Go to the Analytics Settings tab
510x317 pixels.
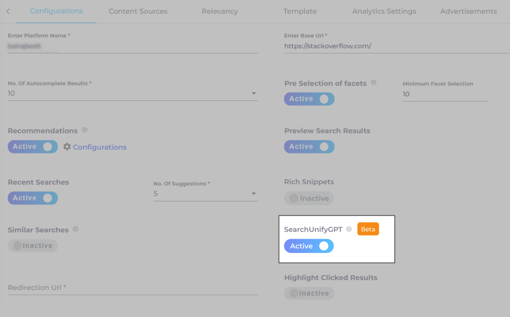pyautogui.click(x=384, y=11)
